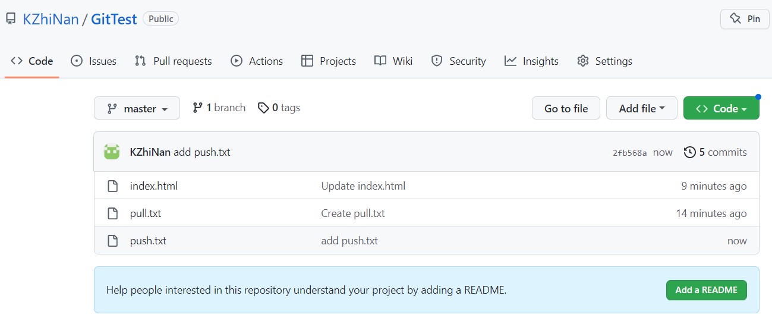772x324 pixels.
Task: Open the Create pull.txt commit message
Action: click(353, 213)
